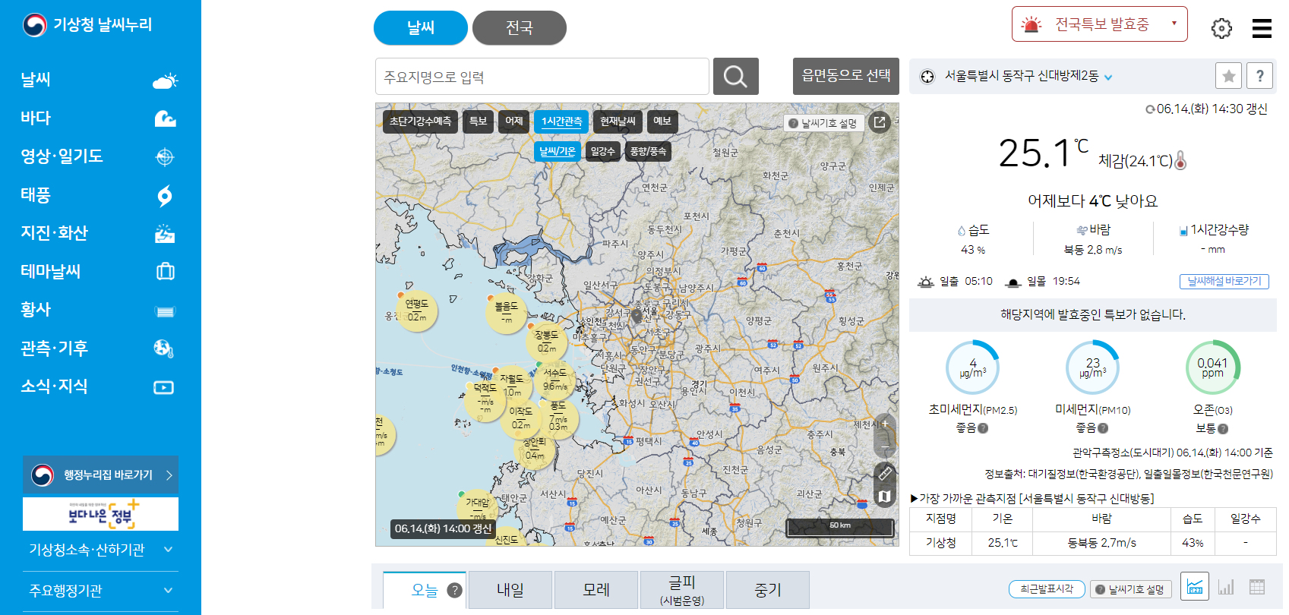Click the current location target icon
Screen dimensions: 1289x615
927,77
